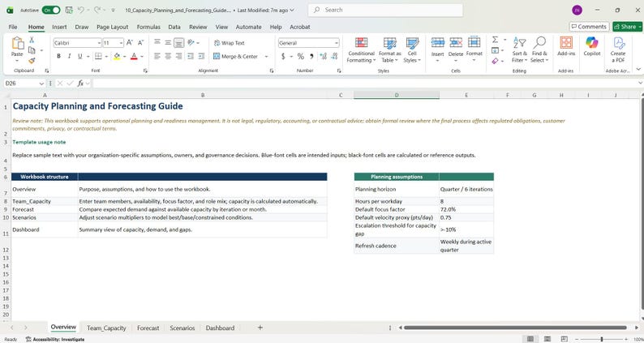Open Conditional Formatting dropdown
The image size is (644, 343).
coord(361,49)
